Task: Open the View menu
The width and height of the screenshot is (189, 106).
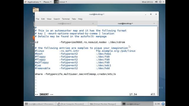Action: point(49,19)
